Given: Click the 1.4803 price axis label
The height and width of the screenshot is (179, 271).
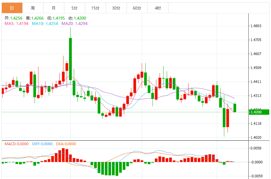Looking at the screenshot, I should [x=256, y=26].
